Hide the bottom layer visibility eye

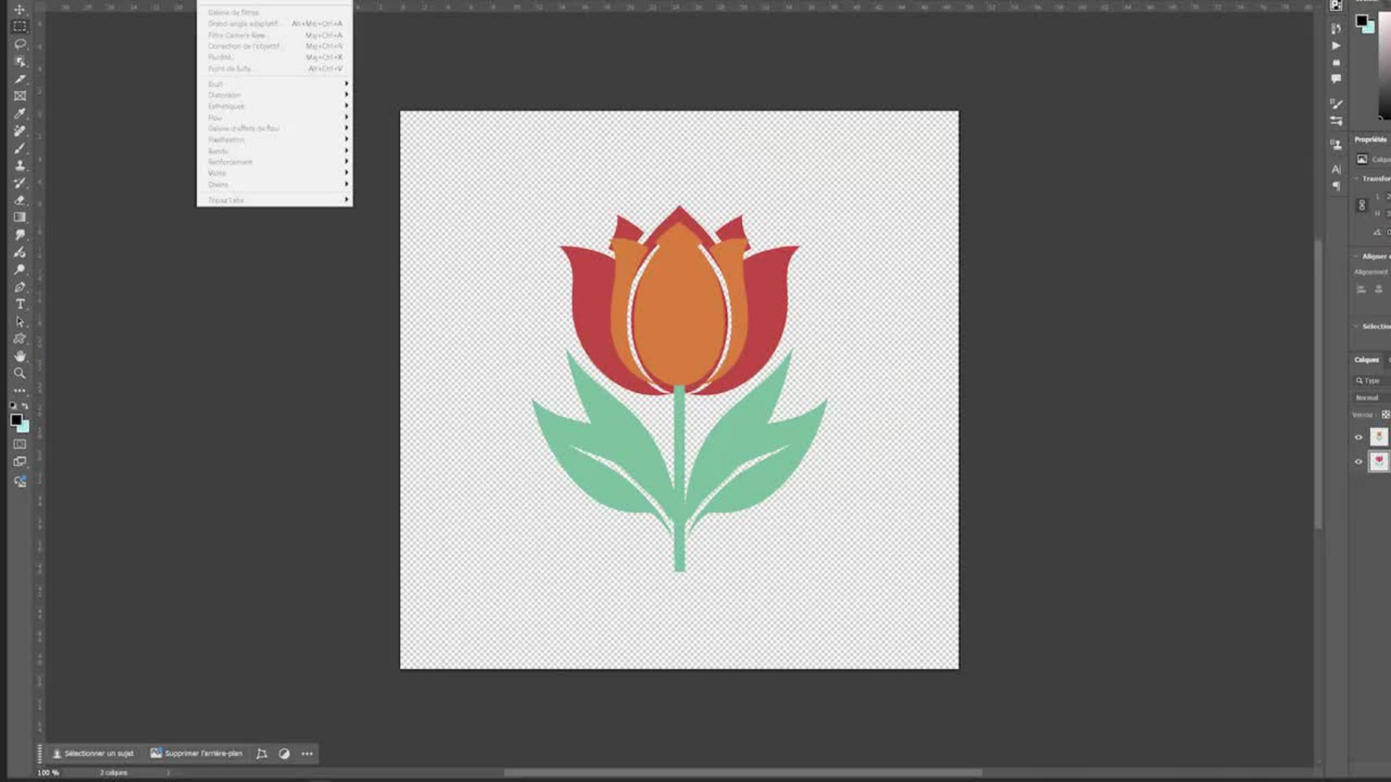1358,461
